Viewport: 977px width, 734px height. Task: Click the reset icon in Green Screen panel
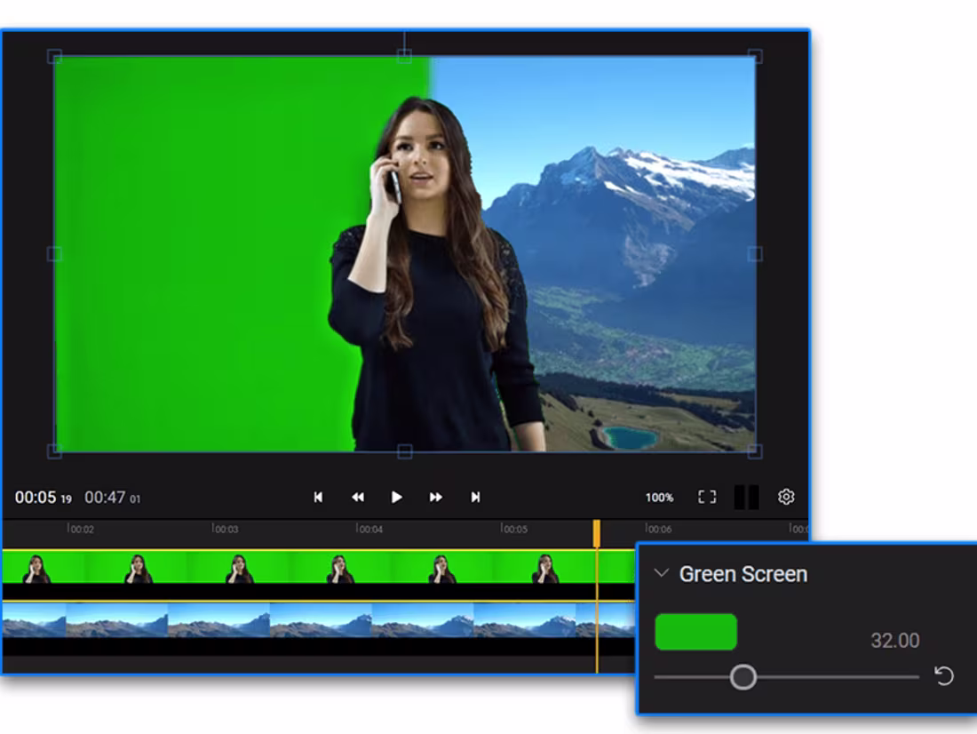pyautogui.click(x=943, y=677)
